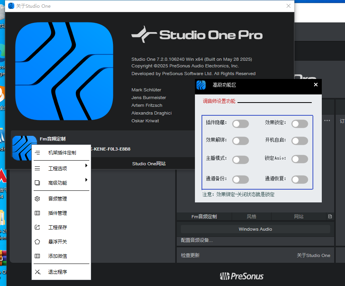This screenshot has height=286, width=345.
Task: Click the window icon beside 高级功能
Action: pos(38,183)
